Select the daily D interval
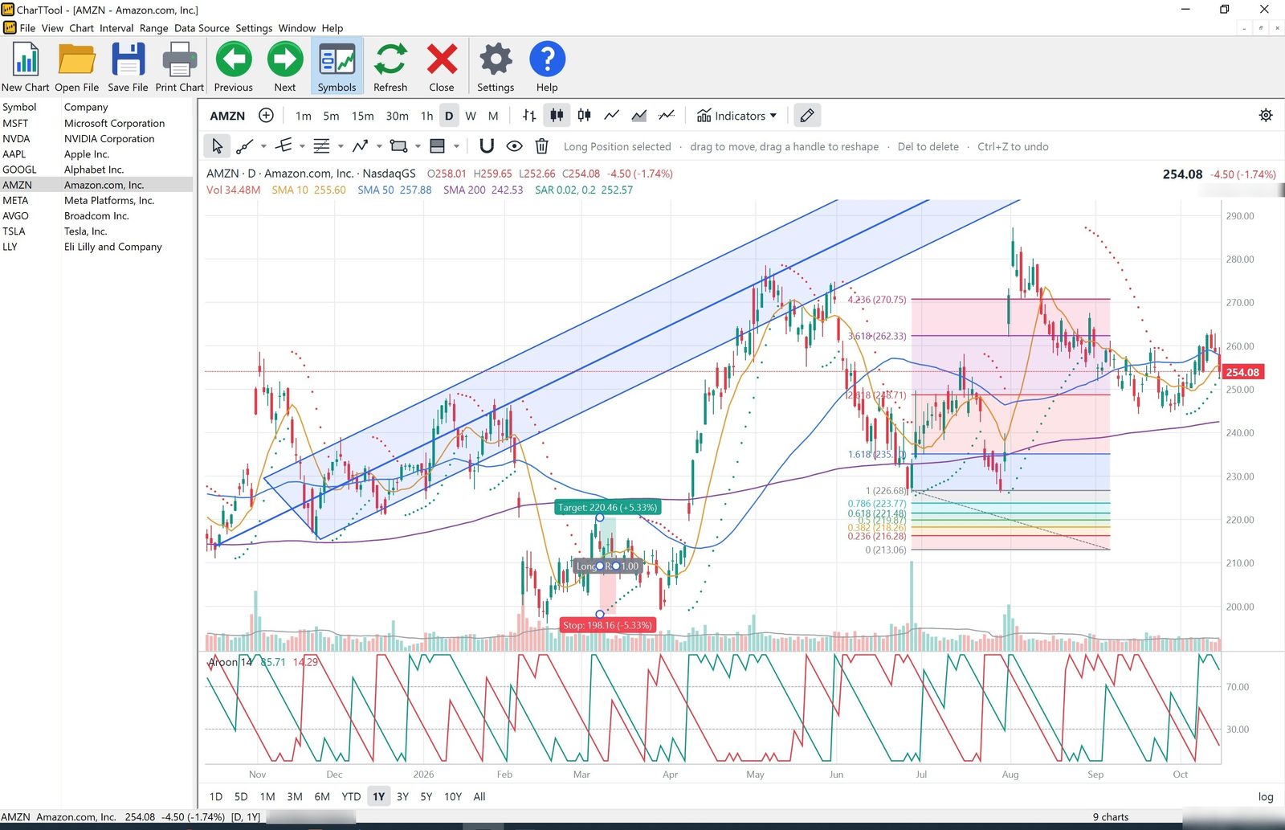The image size is (1285, 830). (x=449, y=116)
